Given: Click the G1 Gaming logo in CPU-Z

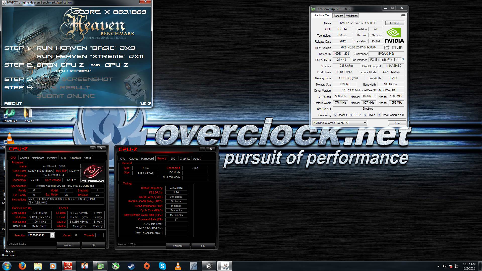Looking at the screenshot, I should 93,173.
